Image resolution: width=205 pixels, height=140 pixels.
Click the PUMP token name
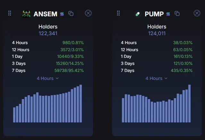(x=154, y=14)
